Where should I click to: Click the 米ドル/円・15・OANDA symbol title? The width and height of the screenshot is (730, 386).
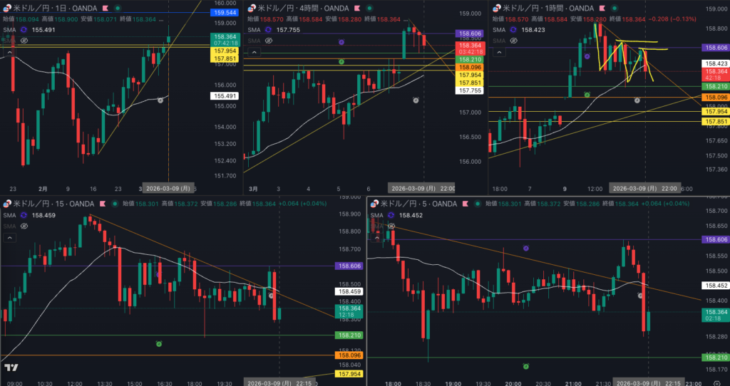[x=53, y=204]
